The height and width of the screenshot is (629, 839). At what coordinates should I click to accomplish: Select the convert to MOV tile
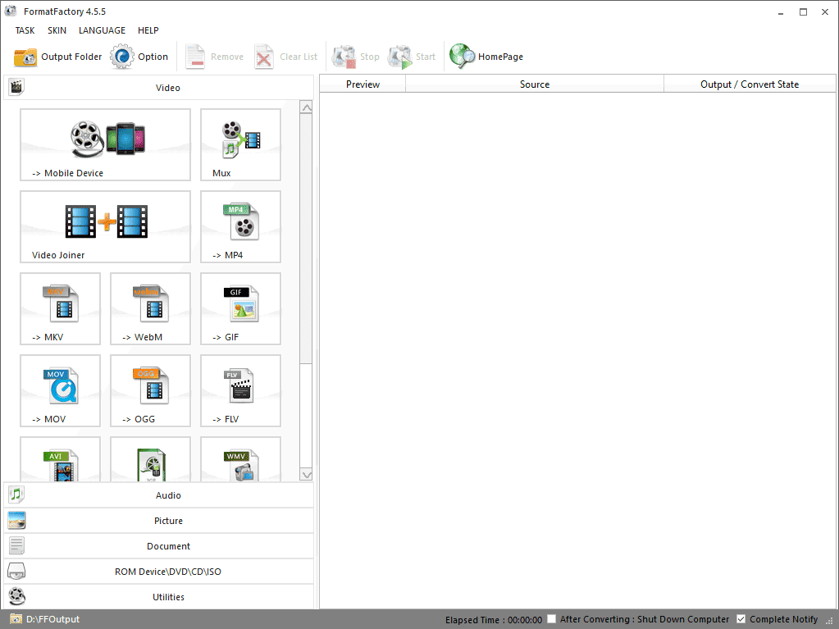(x=60, y=390)
